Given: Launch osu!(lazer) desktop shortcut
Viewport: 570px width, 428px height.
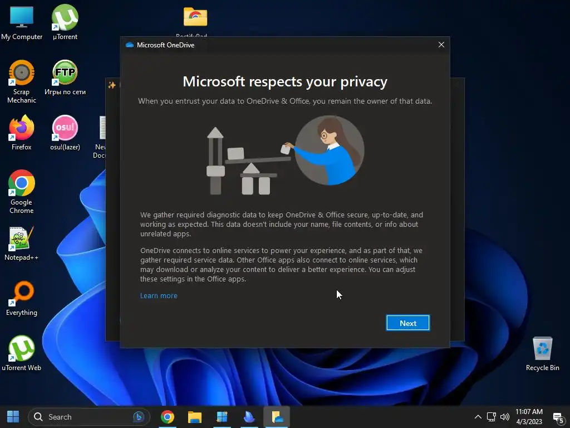Looking at the screenshot, I should tap(65, 133).
